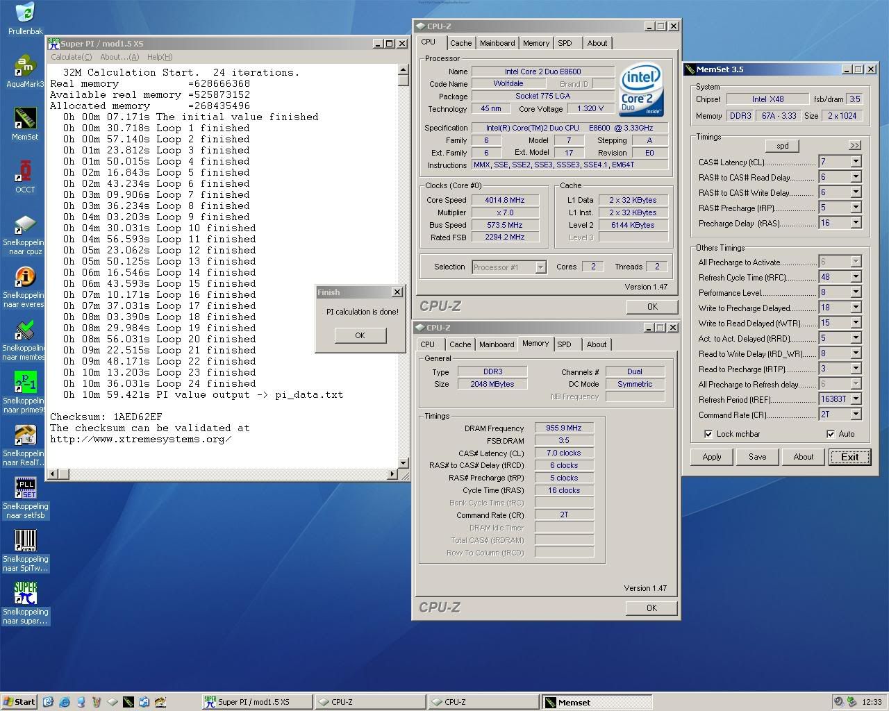Expand RAS# to CAS# Read Delay dropdown
This screenshot has height=711, width=889.
(856, 177)
